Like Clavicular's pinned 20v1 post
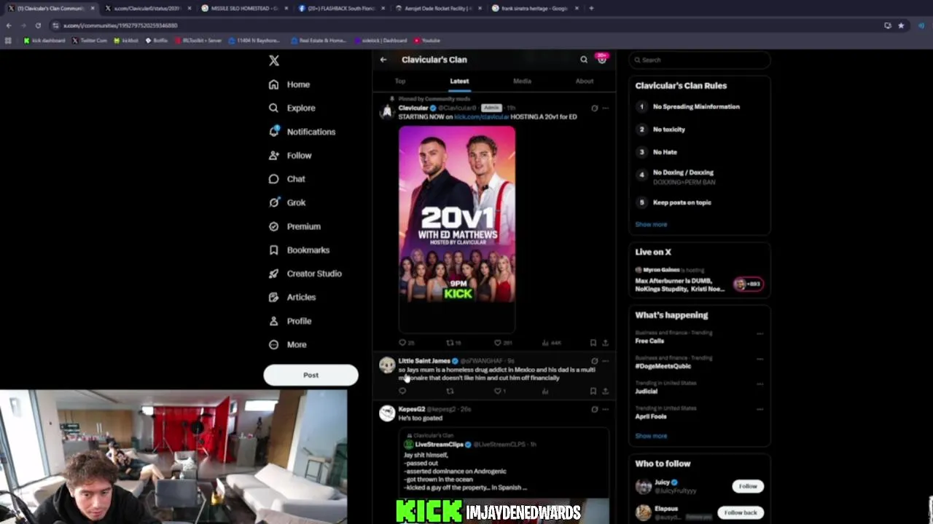933x524 pixels. click(x=498, y=343)
